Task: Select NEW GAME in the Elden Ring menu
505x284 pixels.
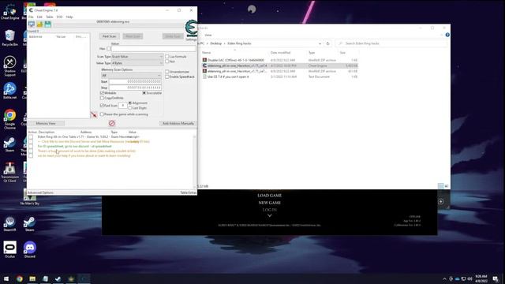Action: (x=270, y=203)
